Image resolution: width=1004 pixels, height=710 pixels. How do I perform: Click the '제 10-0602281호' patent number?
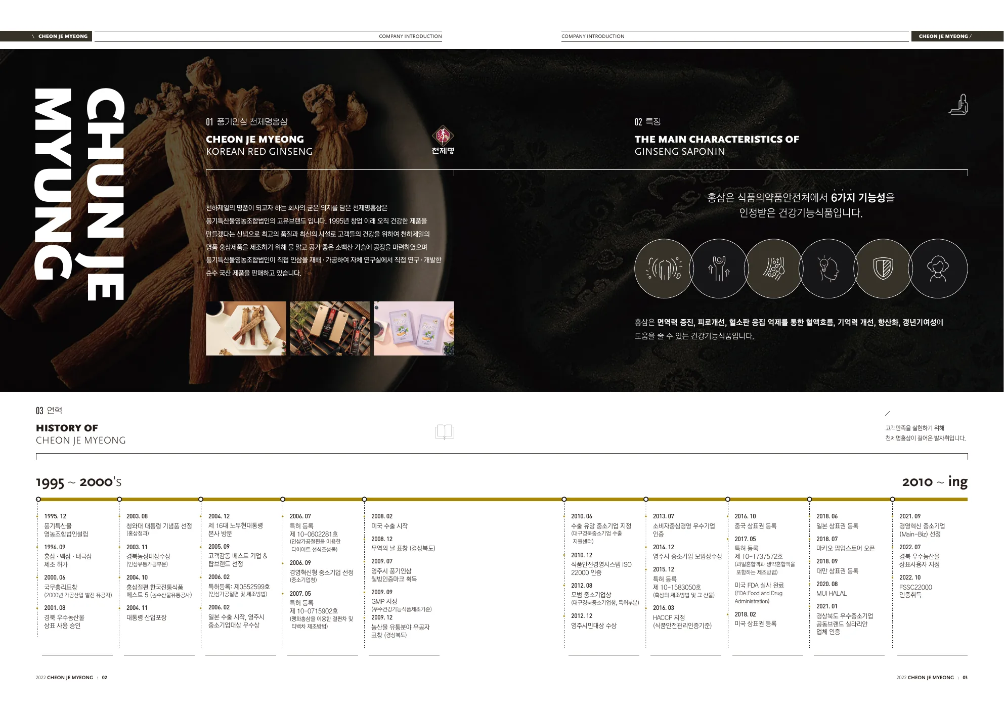pyautogui.click(x=314, y=534)
